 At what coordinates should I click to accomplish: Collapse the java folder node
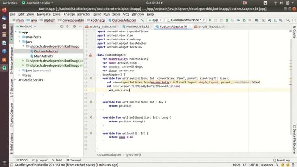tap(19, 41)
